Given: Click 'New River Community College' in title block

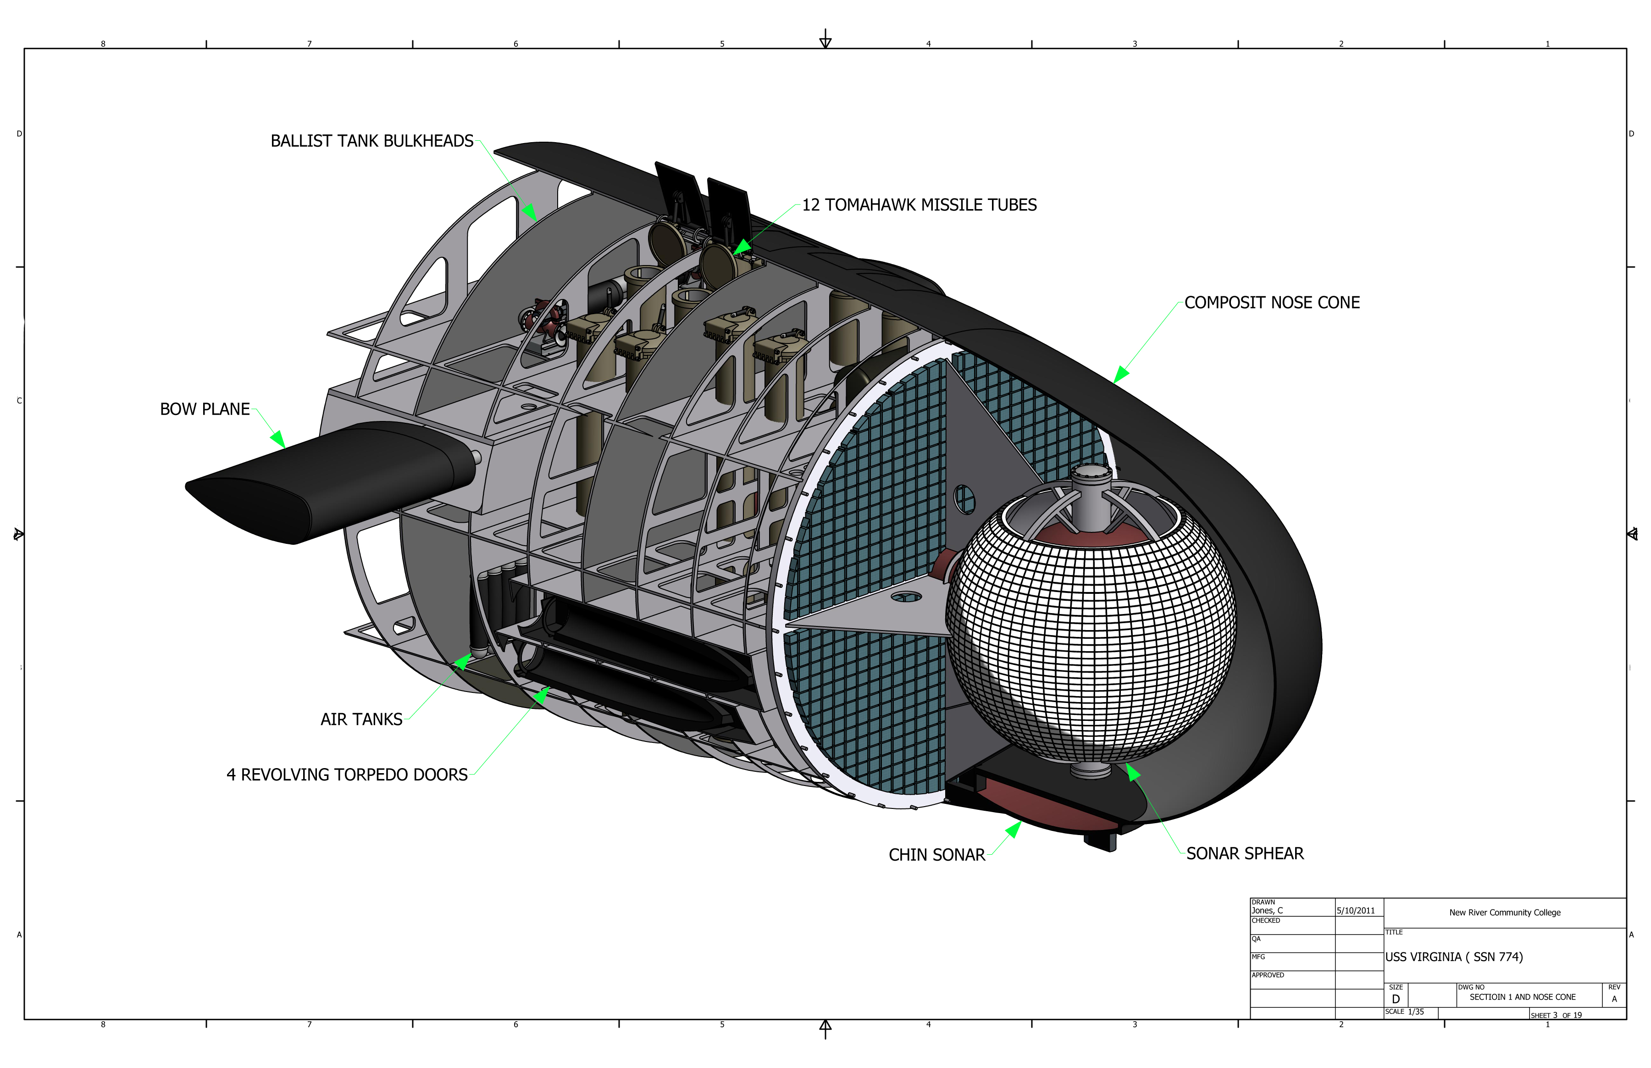Looking at the screenshot, I should [1504, 913].
